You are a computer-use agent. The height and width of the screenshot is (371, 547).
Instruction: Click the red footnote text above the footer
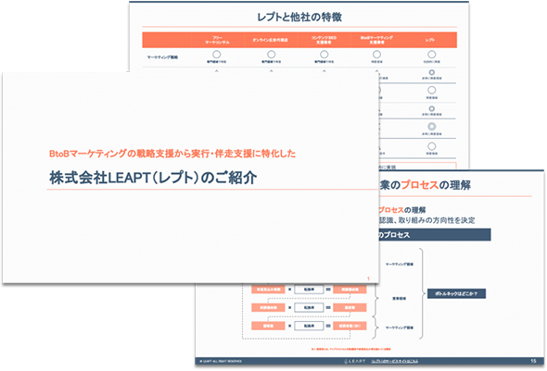point(351,349)
